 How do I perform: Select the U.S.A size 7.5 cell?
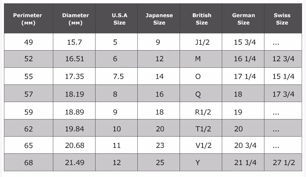[x=117, y=76]
